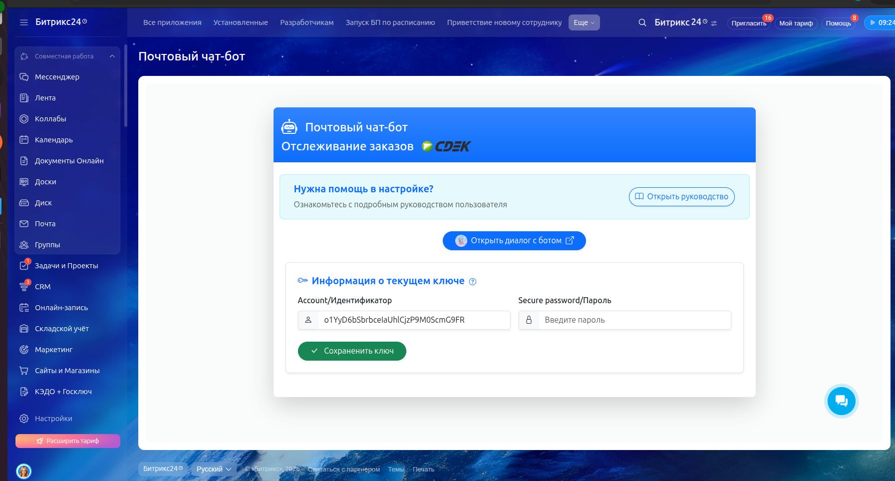895x481 pixels.
Task: Open the Доски icon
Action: click(x=24, y=182)
